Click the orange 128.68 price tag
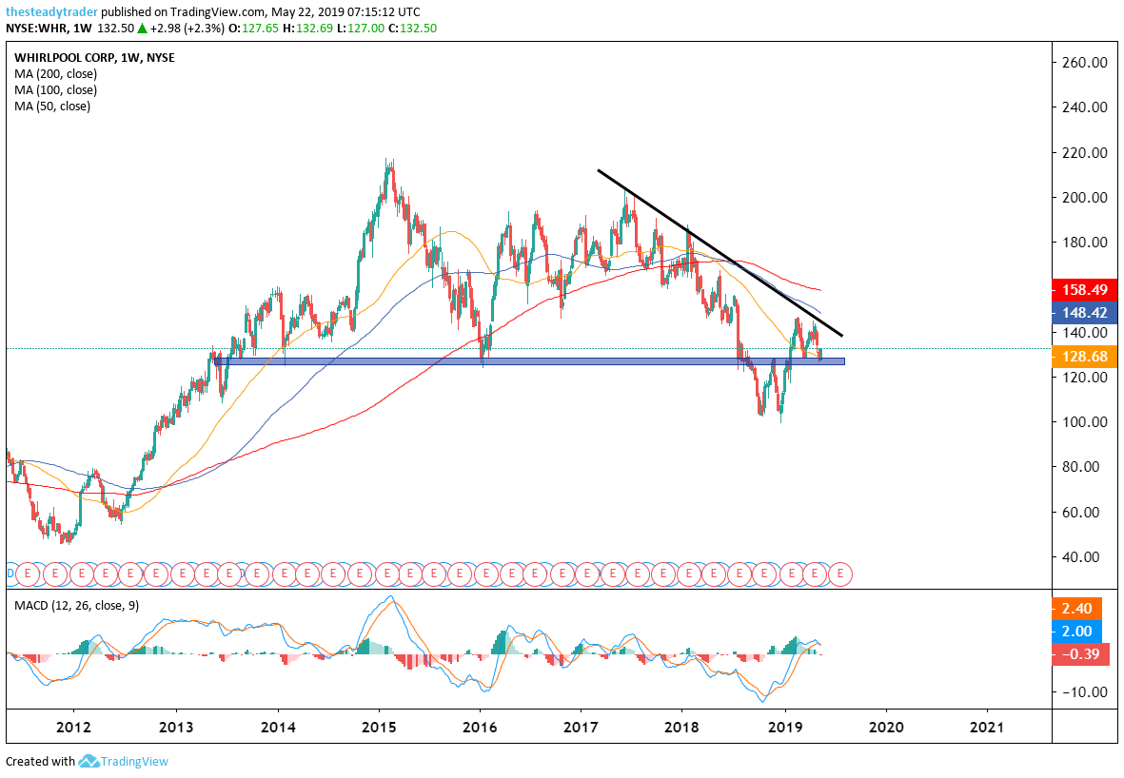The height and width of the screenshot is (778, 1124). click(1085, 357)
